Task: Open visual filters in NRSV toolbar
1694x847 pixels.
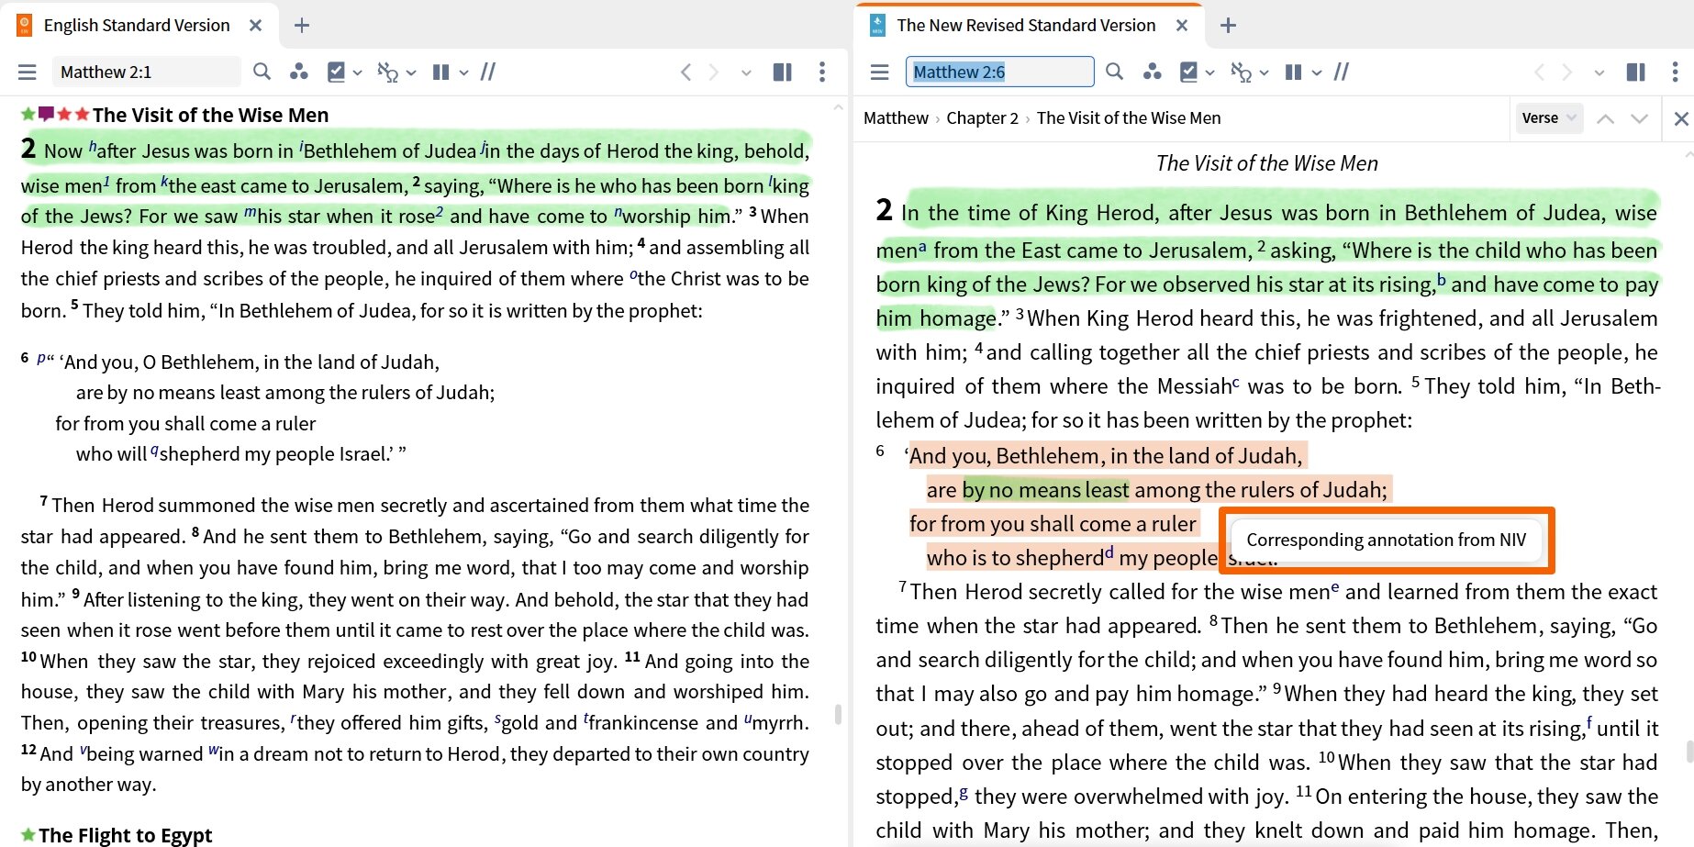Action: coord(1152,72)
